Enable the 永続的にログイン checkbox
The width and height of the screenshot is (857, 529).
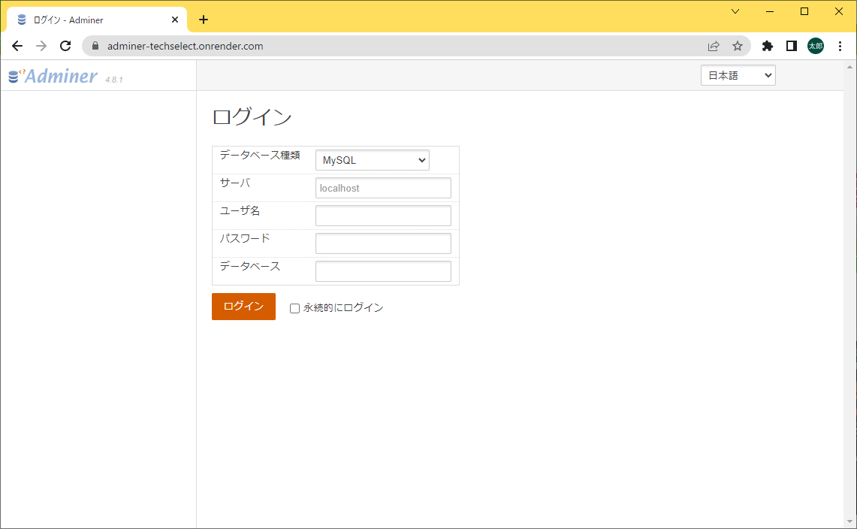point(294,309)
